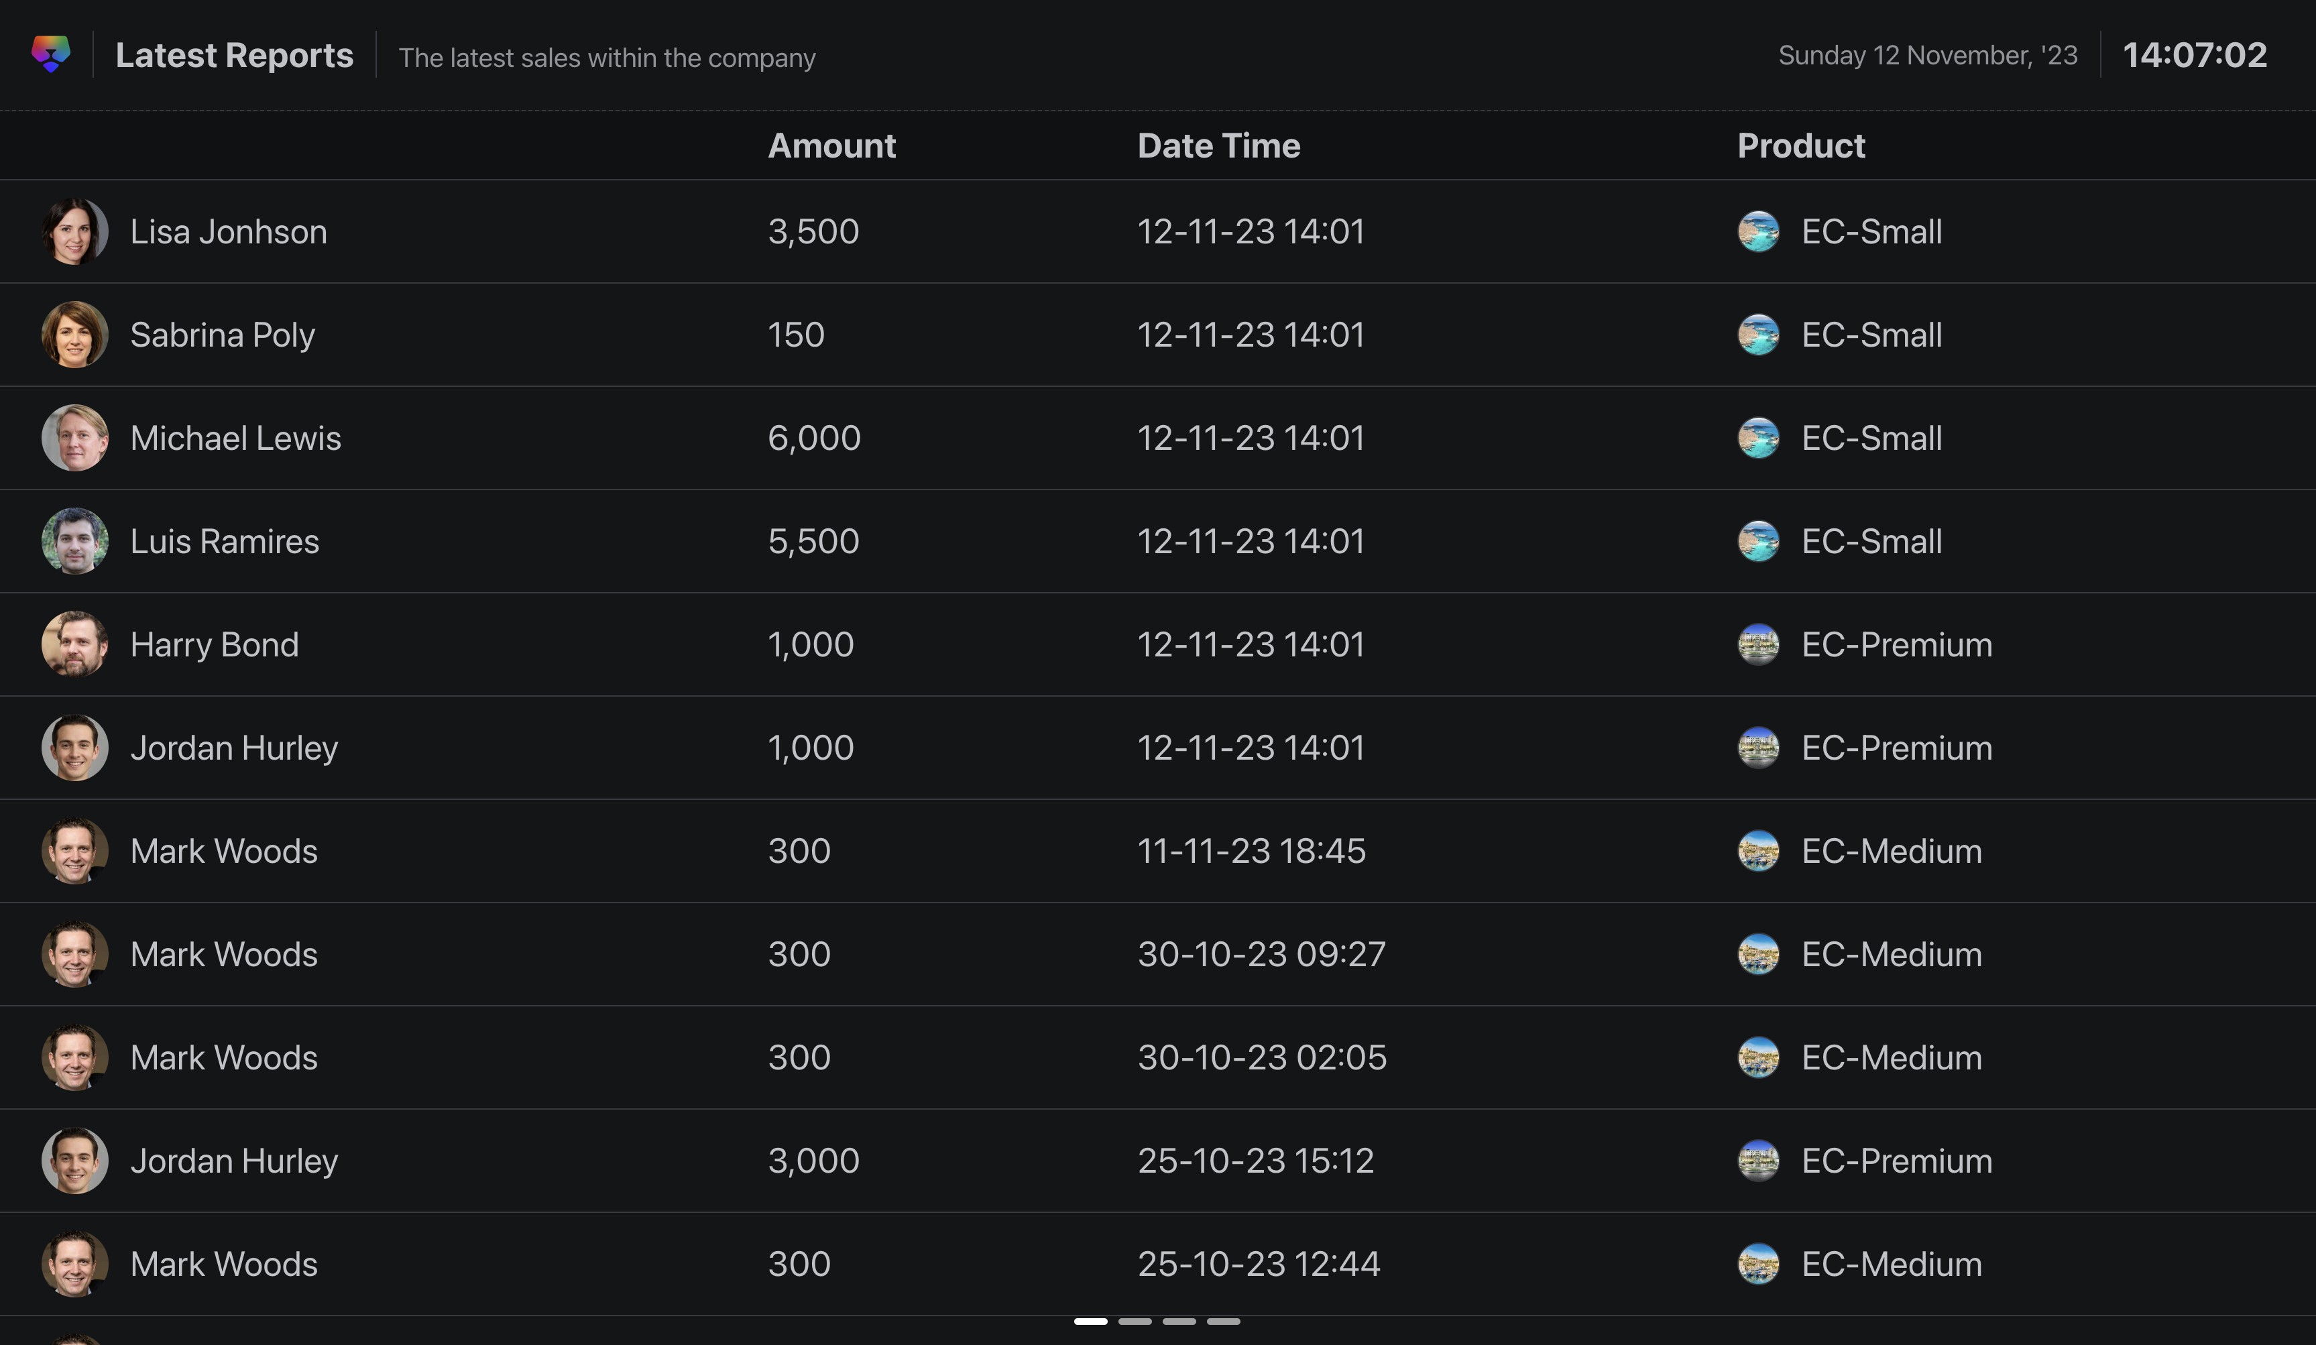Click Mark Woods's avatar in 30-10-23 09:27 row

[74, 953]
